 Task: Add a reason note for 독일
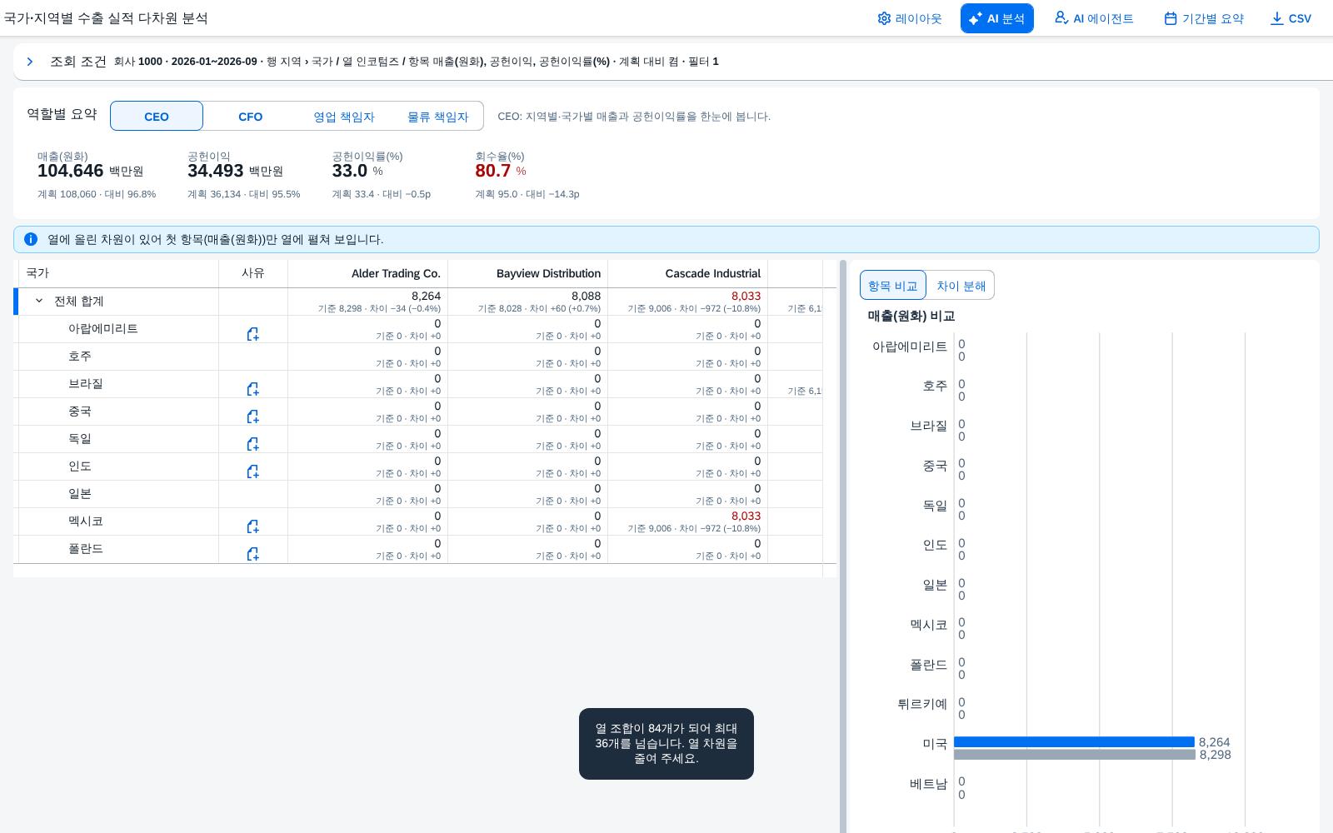252,444
